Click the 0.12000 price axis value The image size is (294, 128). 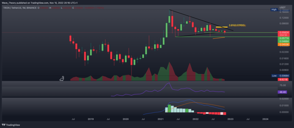click(284, 18)
